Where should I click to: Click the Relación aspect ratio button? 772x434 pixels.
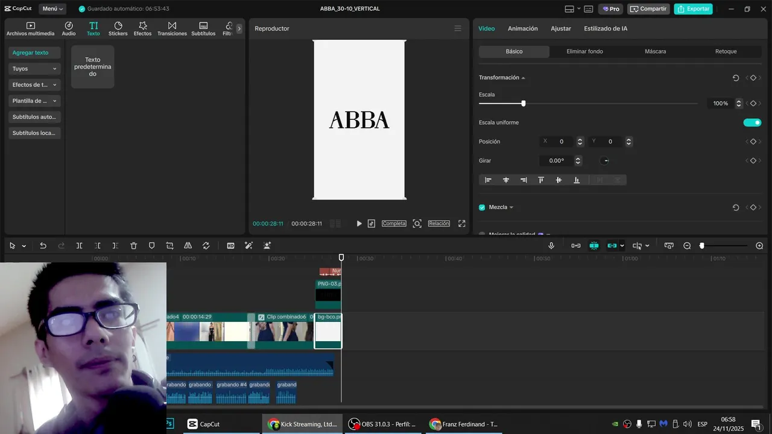(x=439, y=224)
